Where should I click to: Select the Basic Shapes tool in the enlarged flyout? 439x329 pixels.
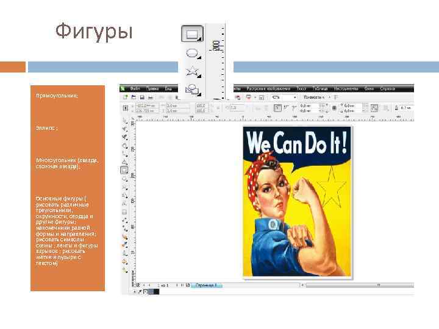tap(193, 90)
